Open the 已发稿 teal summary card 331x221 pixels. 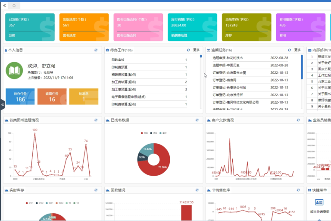pyautogui.click(x=30, y=27)
